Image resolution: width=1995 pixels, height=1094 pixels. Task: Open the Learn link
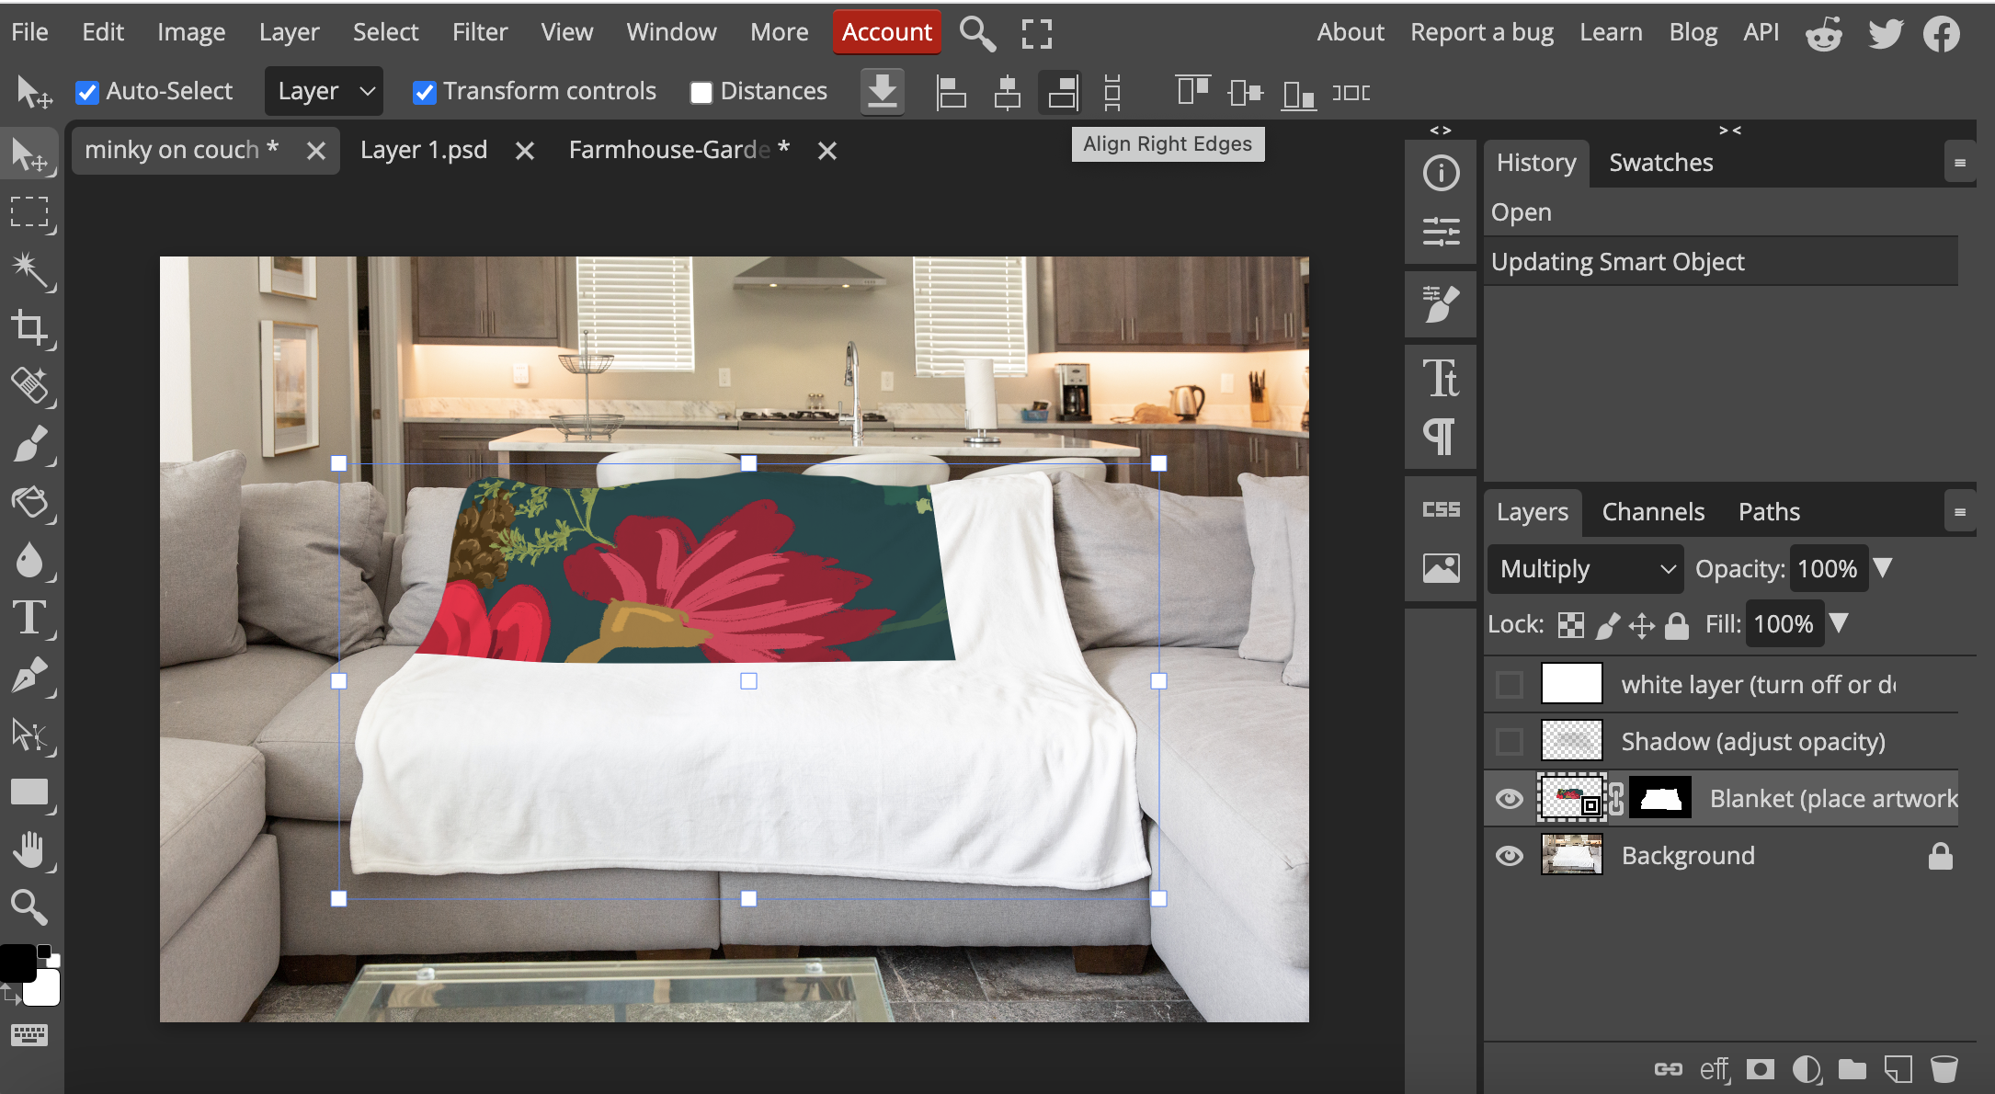pos(1611,32)
